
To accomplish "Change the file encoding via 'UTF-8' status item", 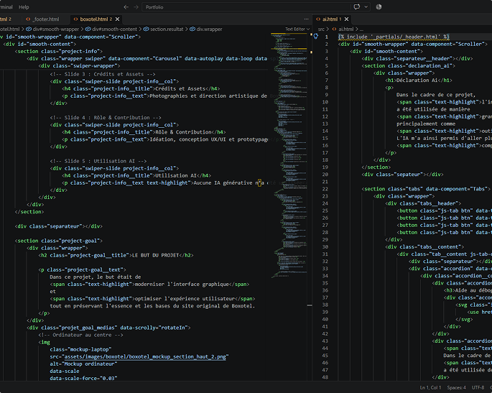I will pyautogui.click(x=478, y=388).
